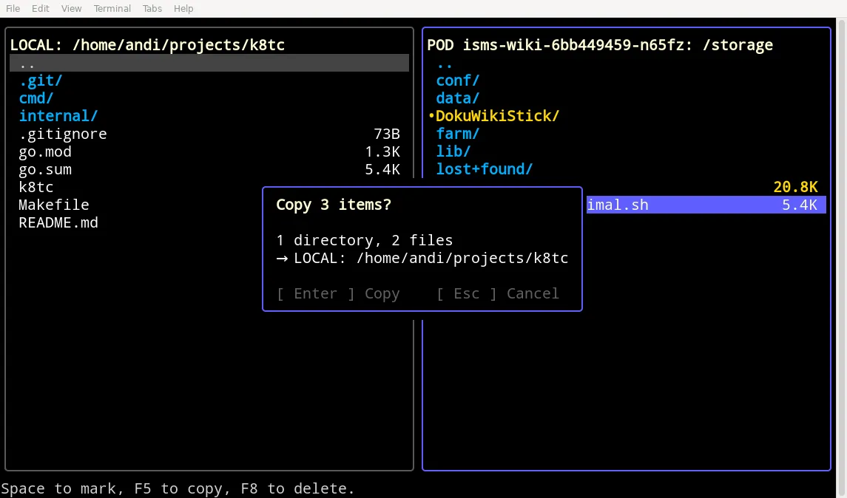Click the 73B size of .gitignore
The height and width of the screenshot is (498, 847).
click(x=387, y=134)
